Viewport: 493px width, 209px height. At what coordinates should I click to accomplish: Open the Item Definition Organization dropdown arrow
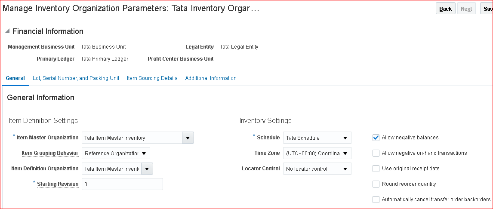pos(147,169)
